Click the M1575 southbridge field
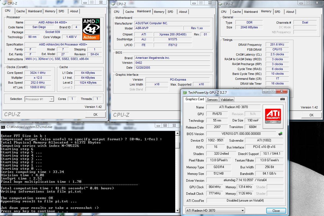Image resolution: width=324 pixels, height=216 pixels. (x=173, y=39)
